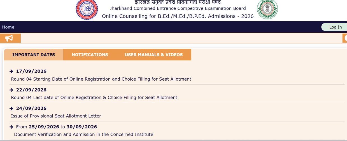Open the Home menu item
The width and height of the screenshot is (347, 141).
click(x=8, y=27)
